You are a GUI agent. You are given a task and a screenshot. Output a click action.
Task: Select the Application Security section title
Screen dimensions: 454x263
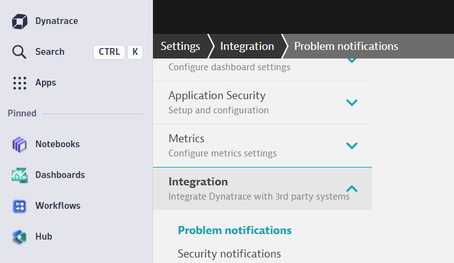[217, 95]
